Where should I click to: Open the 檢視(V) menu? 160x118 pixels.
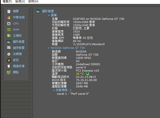[x=20, y=2]
